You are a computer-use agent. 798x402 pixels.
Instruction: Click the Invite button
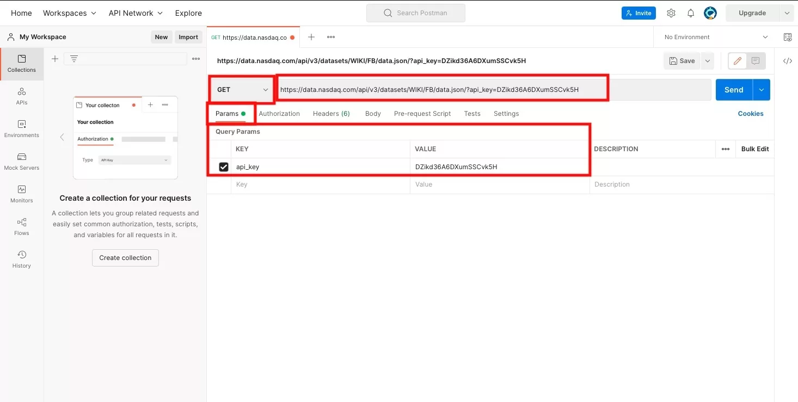(639, 13)
